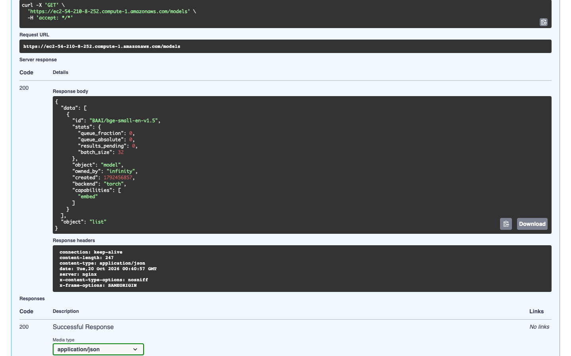
Task: Click the "queue_fraction": 0 line
Action: (x=106, y=133)
